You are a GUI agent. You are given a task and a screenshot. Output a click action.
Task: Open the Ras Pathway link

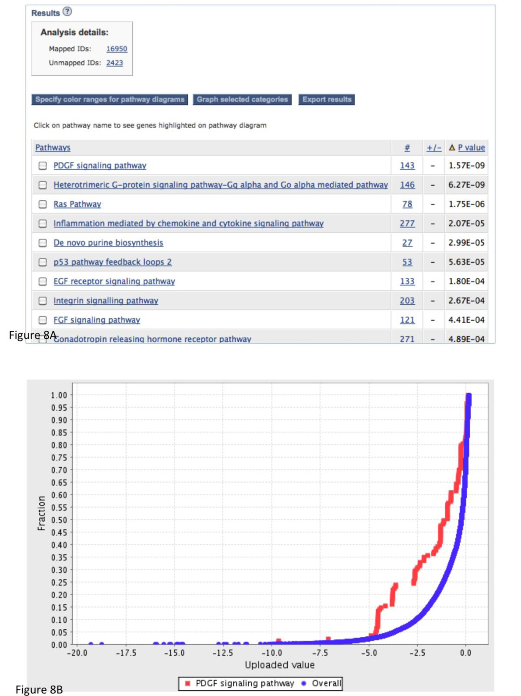tap(77, 204)
